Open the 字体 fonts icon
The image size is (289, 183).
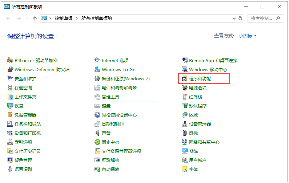185,169
